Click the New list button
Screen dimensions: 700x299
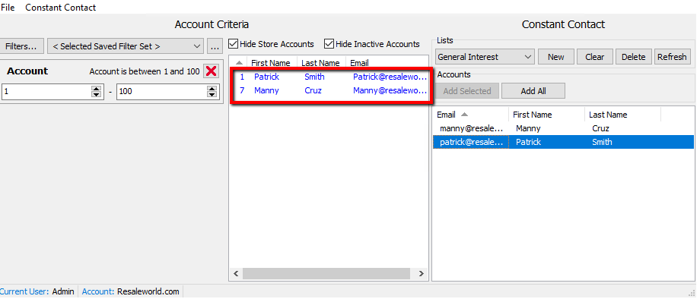(555, 57)
